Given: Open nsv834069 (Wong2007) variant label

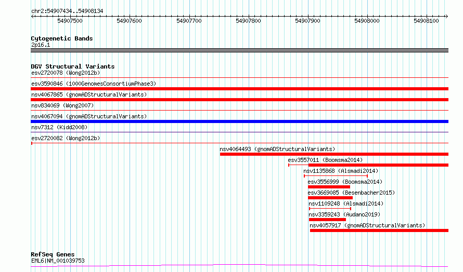Looking at the screenshot, I should (62, 105).
